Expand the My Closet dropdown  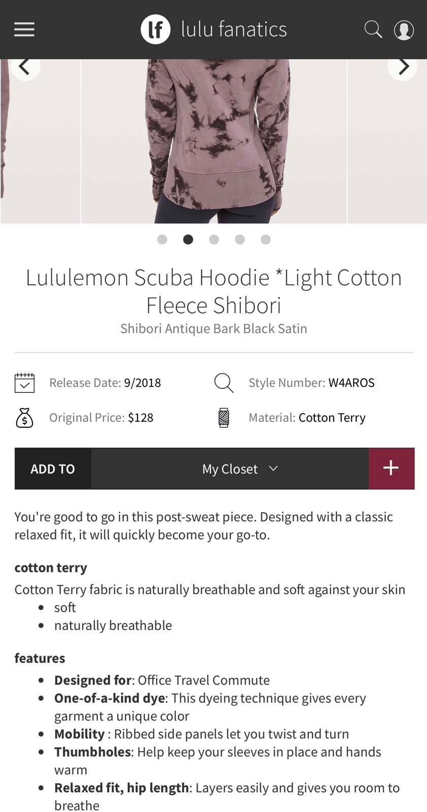pos(230,468)
